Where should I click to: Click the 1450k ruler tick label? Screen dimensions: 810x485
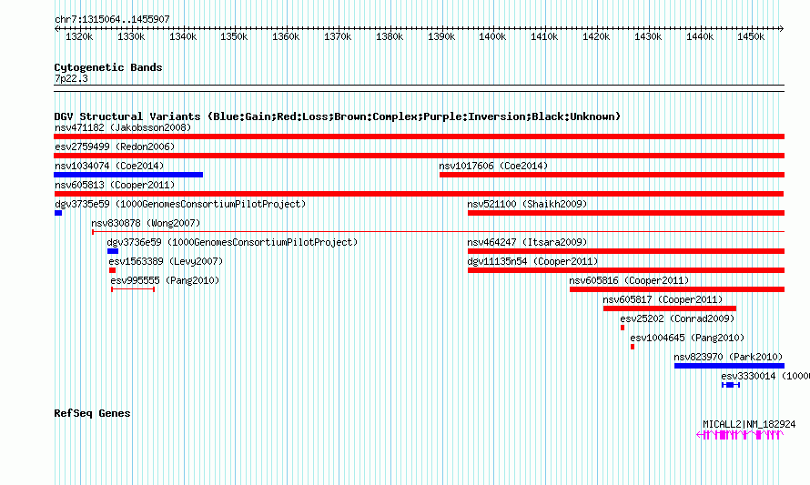(751, 36)
